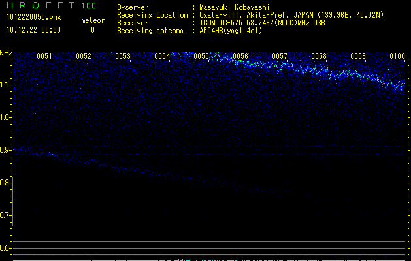411x261 pixels.
Task: Click the 0.9 kHz axis label
Action: point(5,150)
